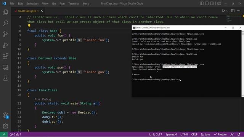Click the editor minimap preview
The image size is (244, 137).
pyautogui.click(x=233, y=18)
